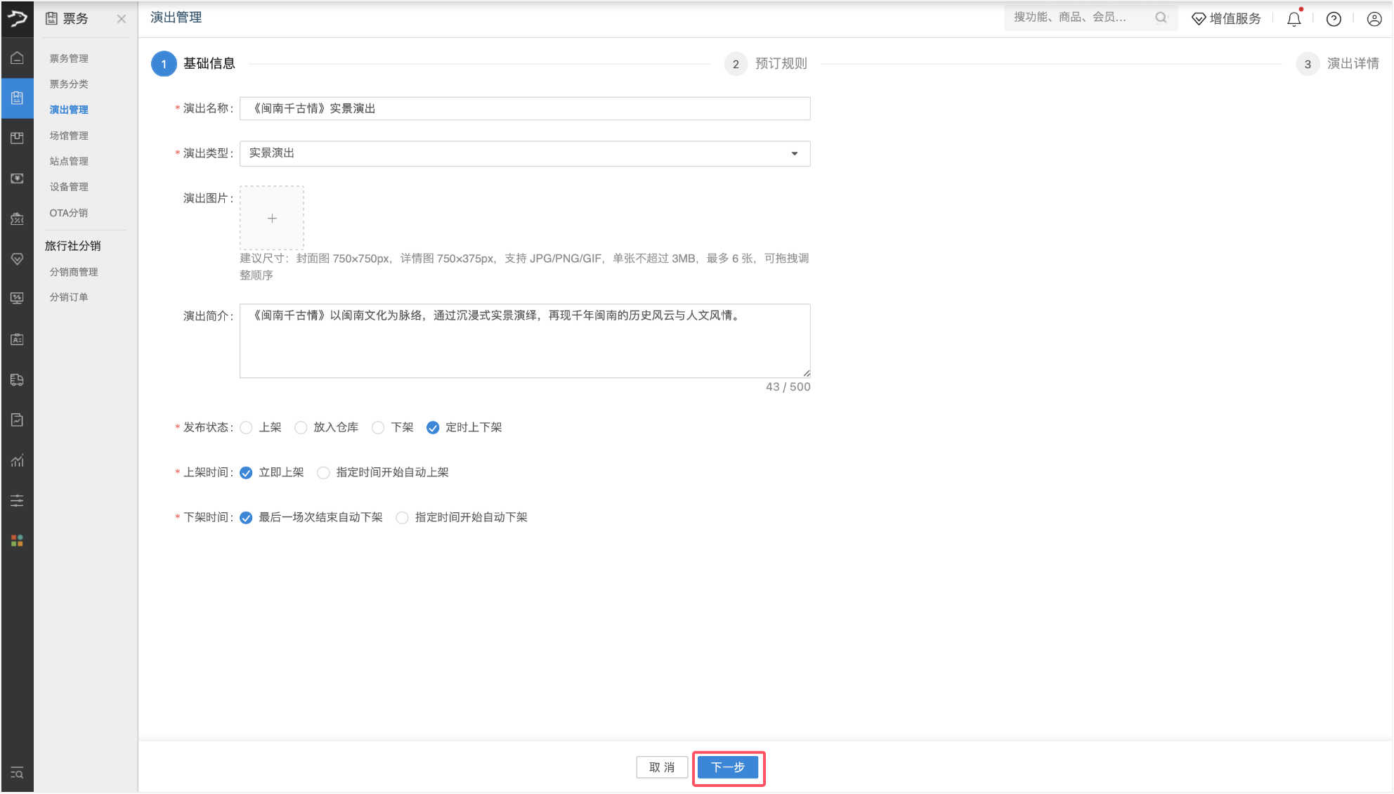Select 指定时间开始自动下架 radio option
This screenshot has width=1394, height=794.
click(402, 517)
